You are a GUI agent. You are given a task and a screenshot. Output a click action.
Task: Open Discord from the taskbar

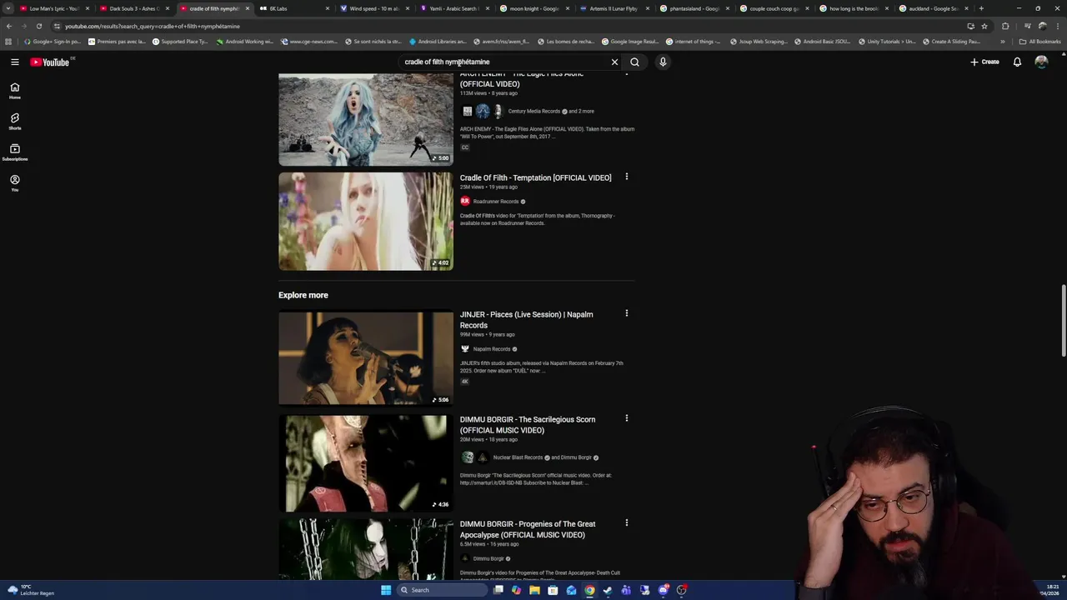pos(664,590)
